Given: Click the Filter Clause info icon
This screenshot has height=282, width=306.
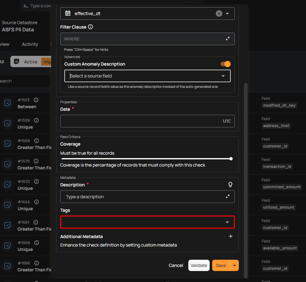Looking at the screenshot, I should click(x=90, y=27).
